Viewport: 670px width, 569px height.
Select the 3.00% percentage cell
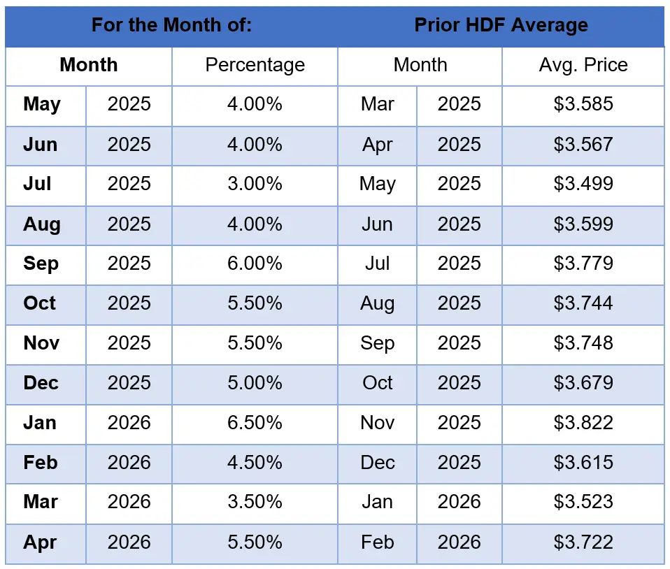[x=255, y=184]
